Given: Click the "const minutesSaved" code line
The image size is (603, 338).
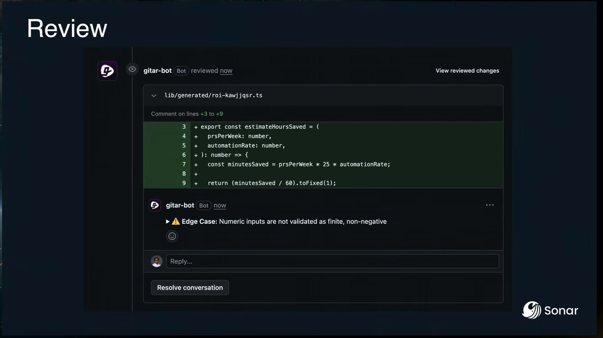Looking at the screenshot, I should 299,164.
